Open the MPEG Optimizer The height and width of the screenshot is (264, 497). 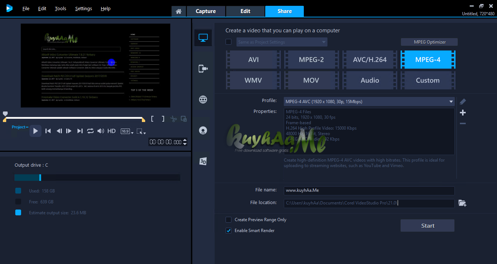point(429,42)
